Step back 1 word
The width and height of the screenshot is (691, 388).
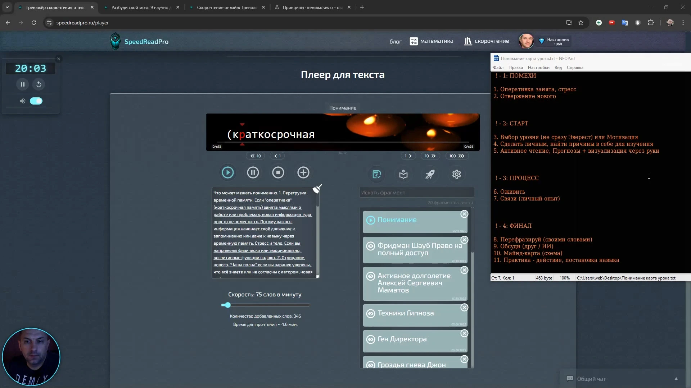click(277, 156)
